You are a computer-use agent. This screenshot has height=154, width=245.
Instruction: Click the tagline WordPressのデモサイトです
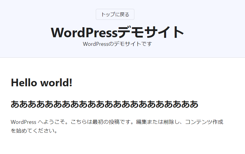click(117, 44)
